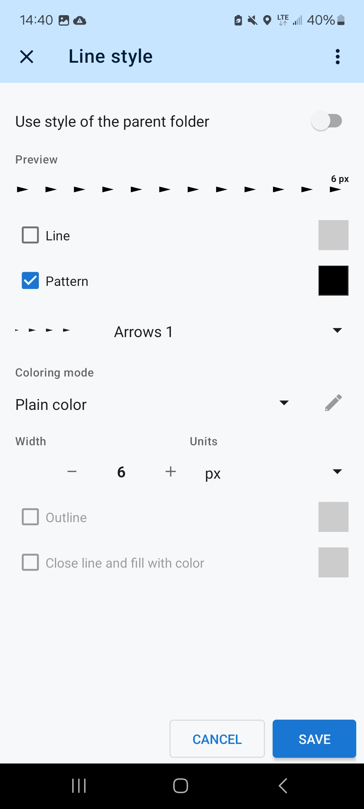Image resolution: width=364 pixels, height=809 pixels.
Task: Uncheck the Pattern checkbox
Action: click(x=30, y=280)
